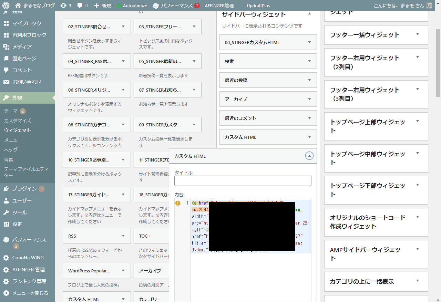The width and height of the screenshot is (441, 302).
Task: Click the プラグイン plug icon
Action: pyautogui.click(x=6, y=189)
